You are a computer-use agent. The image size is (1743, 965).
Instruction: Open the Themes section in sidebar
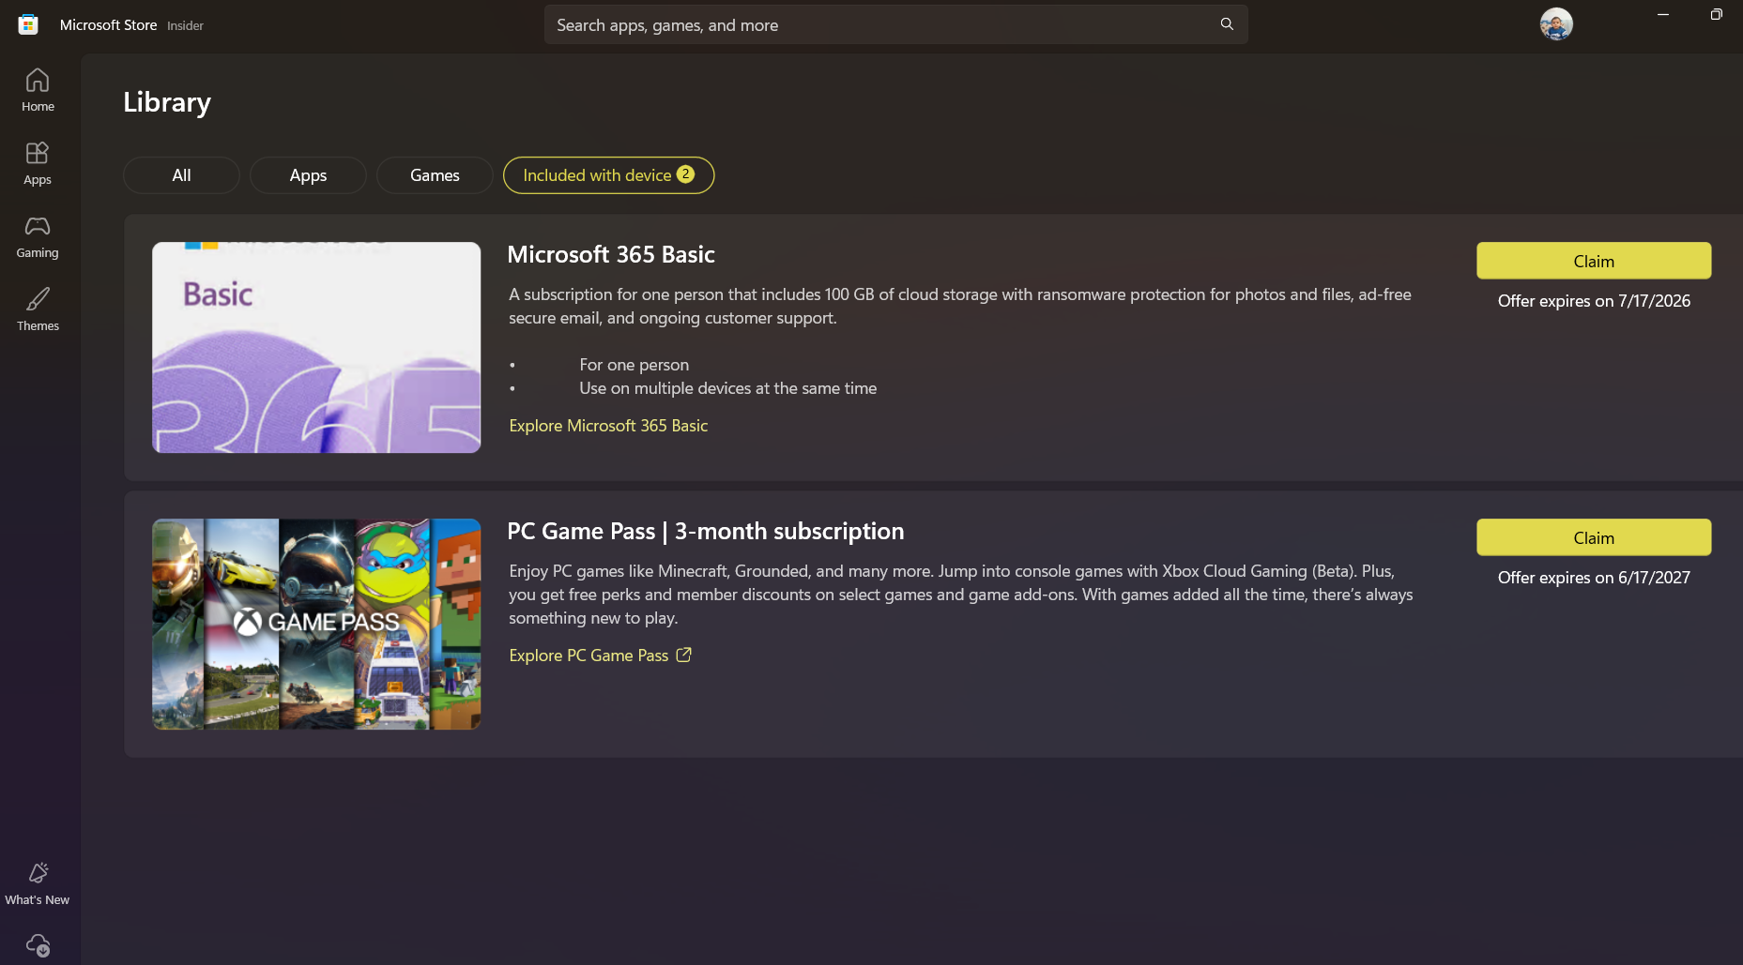[38, 309]
